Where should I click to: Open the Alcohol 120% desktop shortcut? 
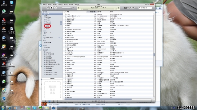coord(4,21)
